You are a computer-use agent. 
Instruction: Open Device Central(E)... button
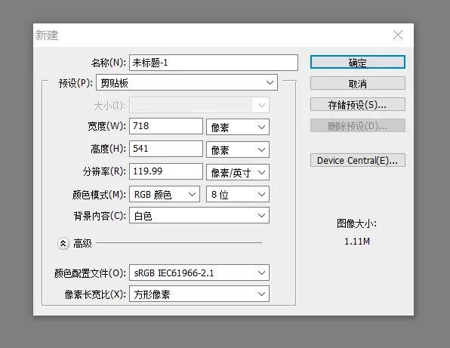[x=358, y=160]
